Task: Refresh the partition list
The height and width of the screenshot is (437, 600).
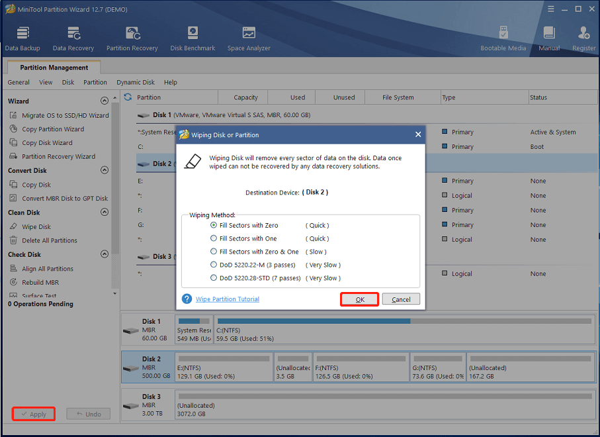Action: point(128,97)
